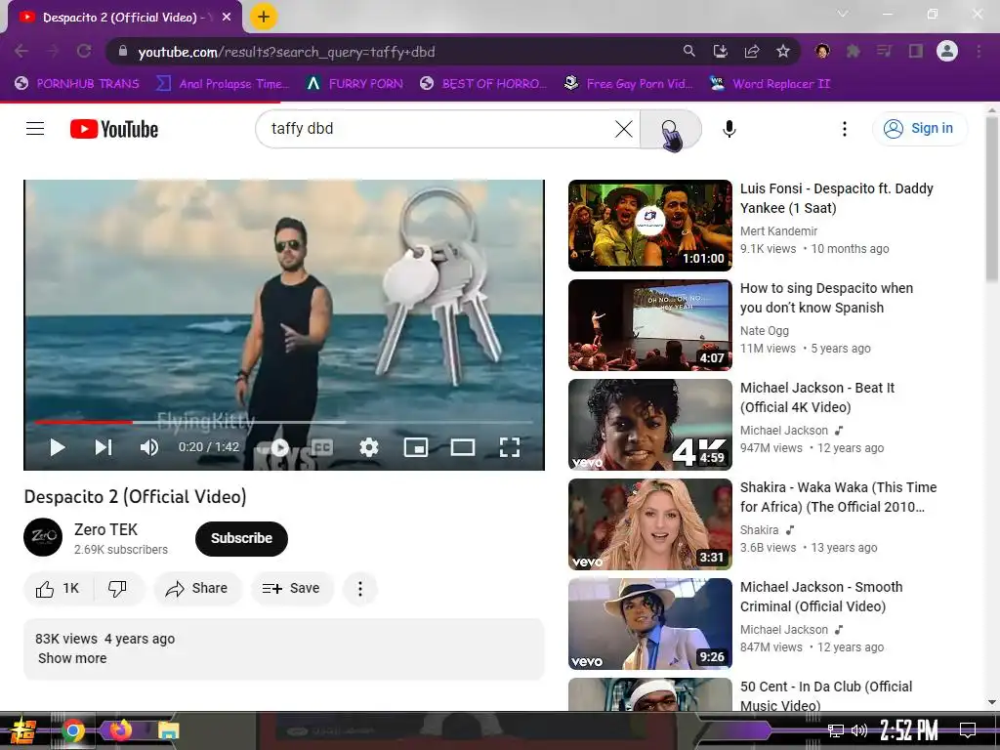Reload the page
Image resolution: width=1000 pixels, height=750 pixels.
pyautogui.click(x=84, y=52)
